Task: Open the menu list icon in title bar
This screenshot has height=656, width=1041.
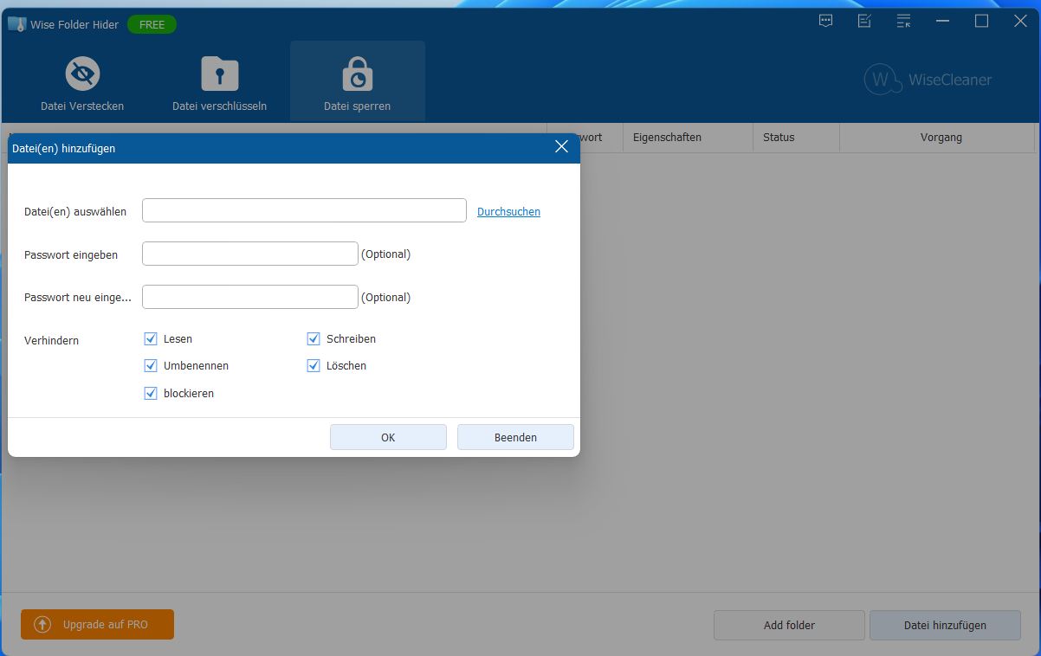Action: point(903,21)
